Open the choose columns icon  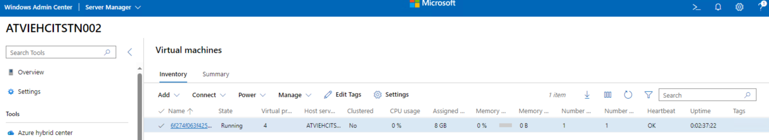coord(608,95)
